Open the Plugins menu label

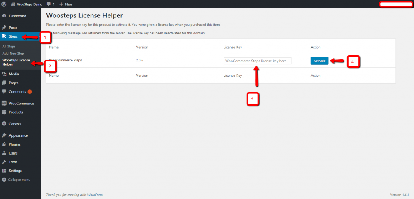(x=15, y=144)
